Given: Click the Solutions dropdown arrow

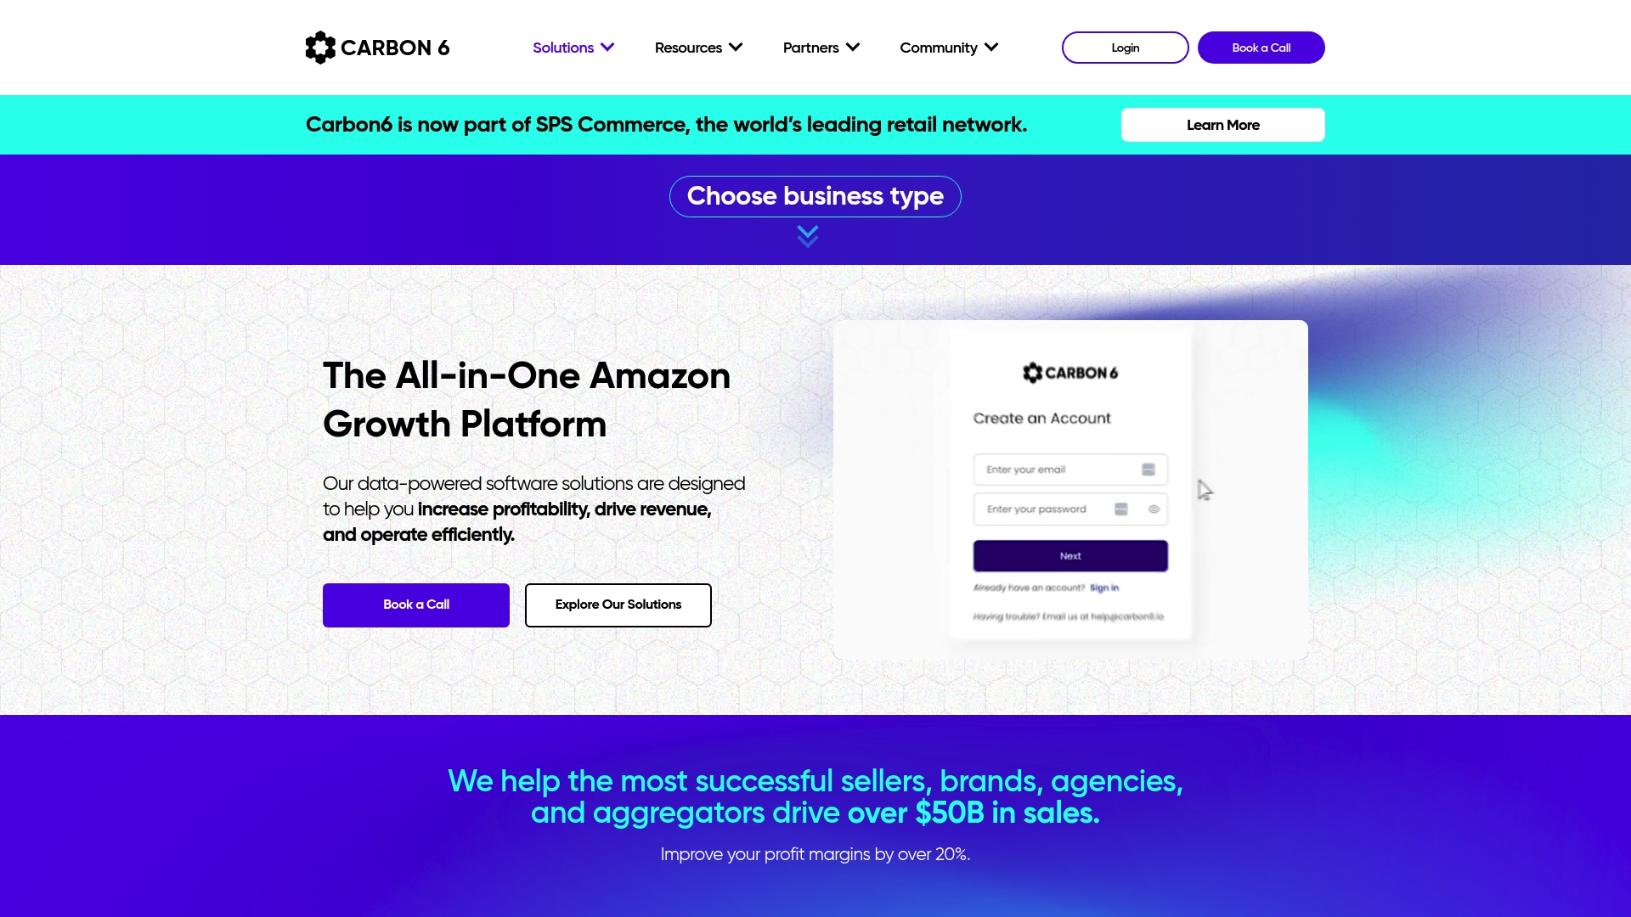Looking at the screenshot, I should [607, 47].
